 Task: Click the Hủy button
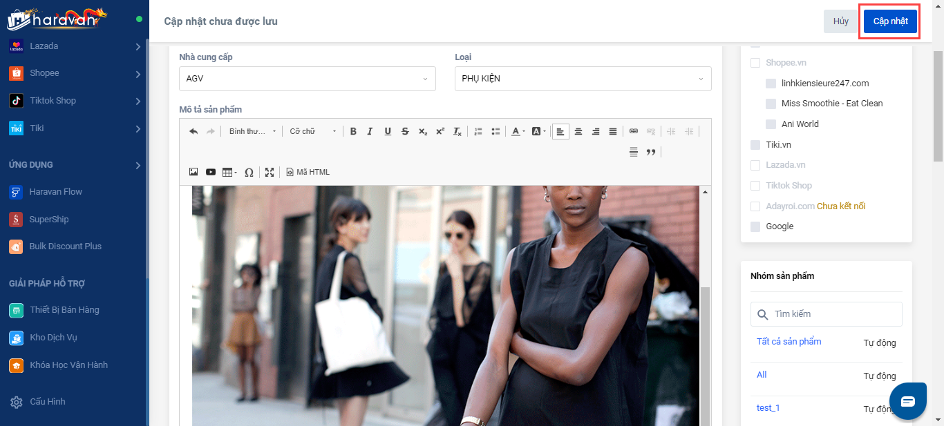click(840, 21)
